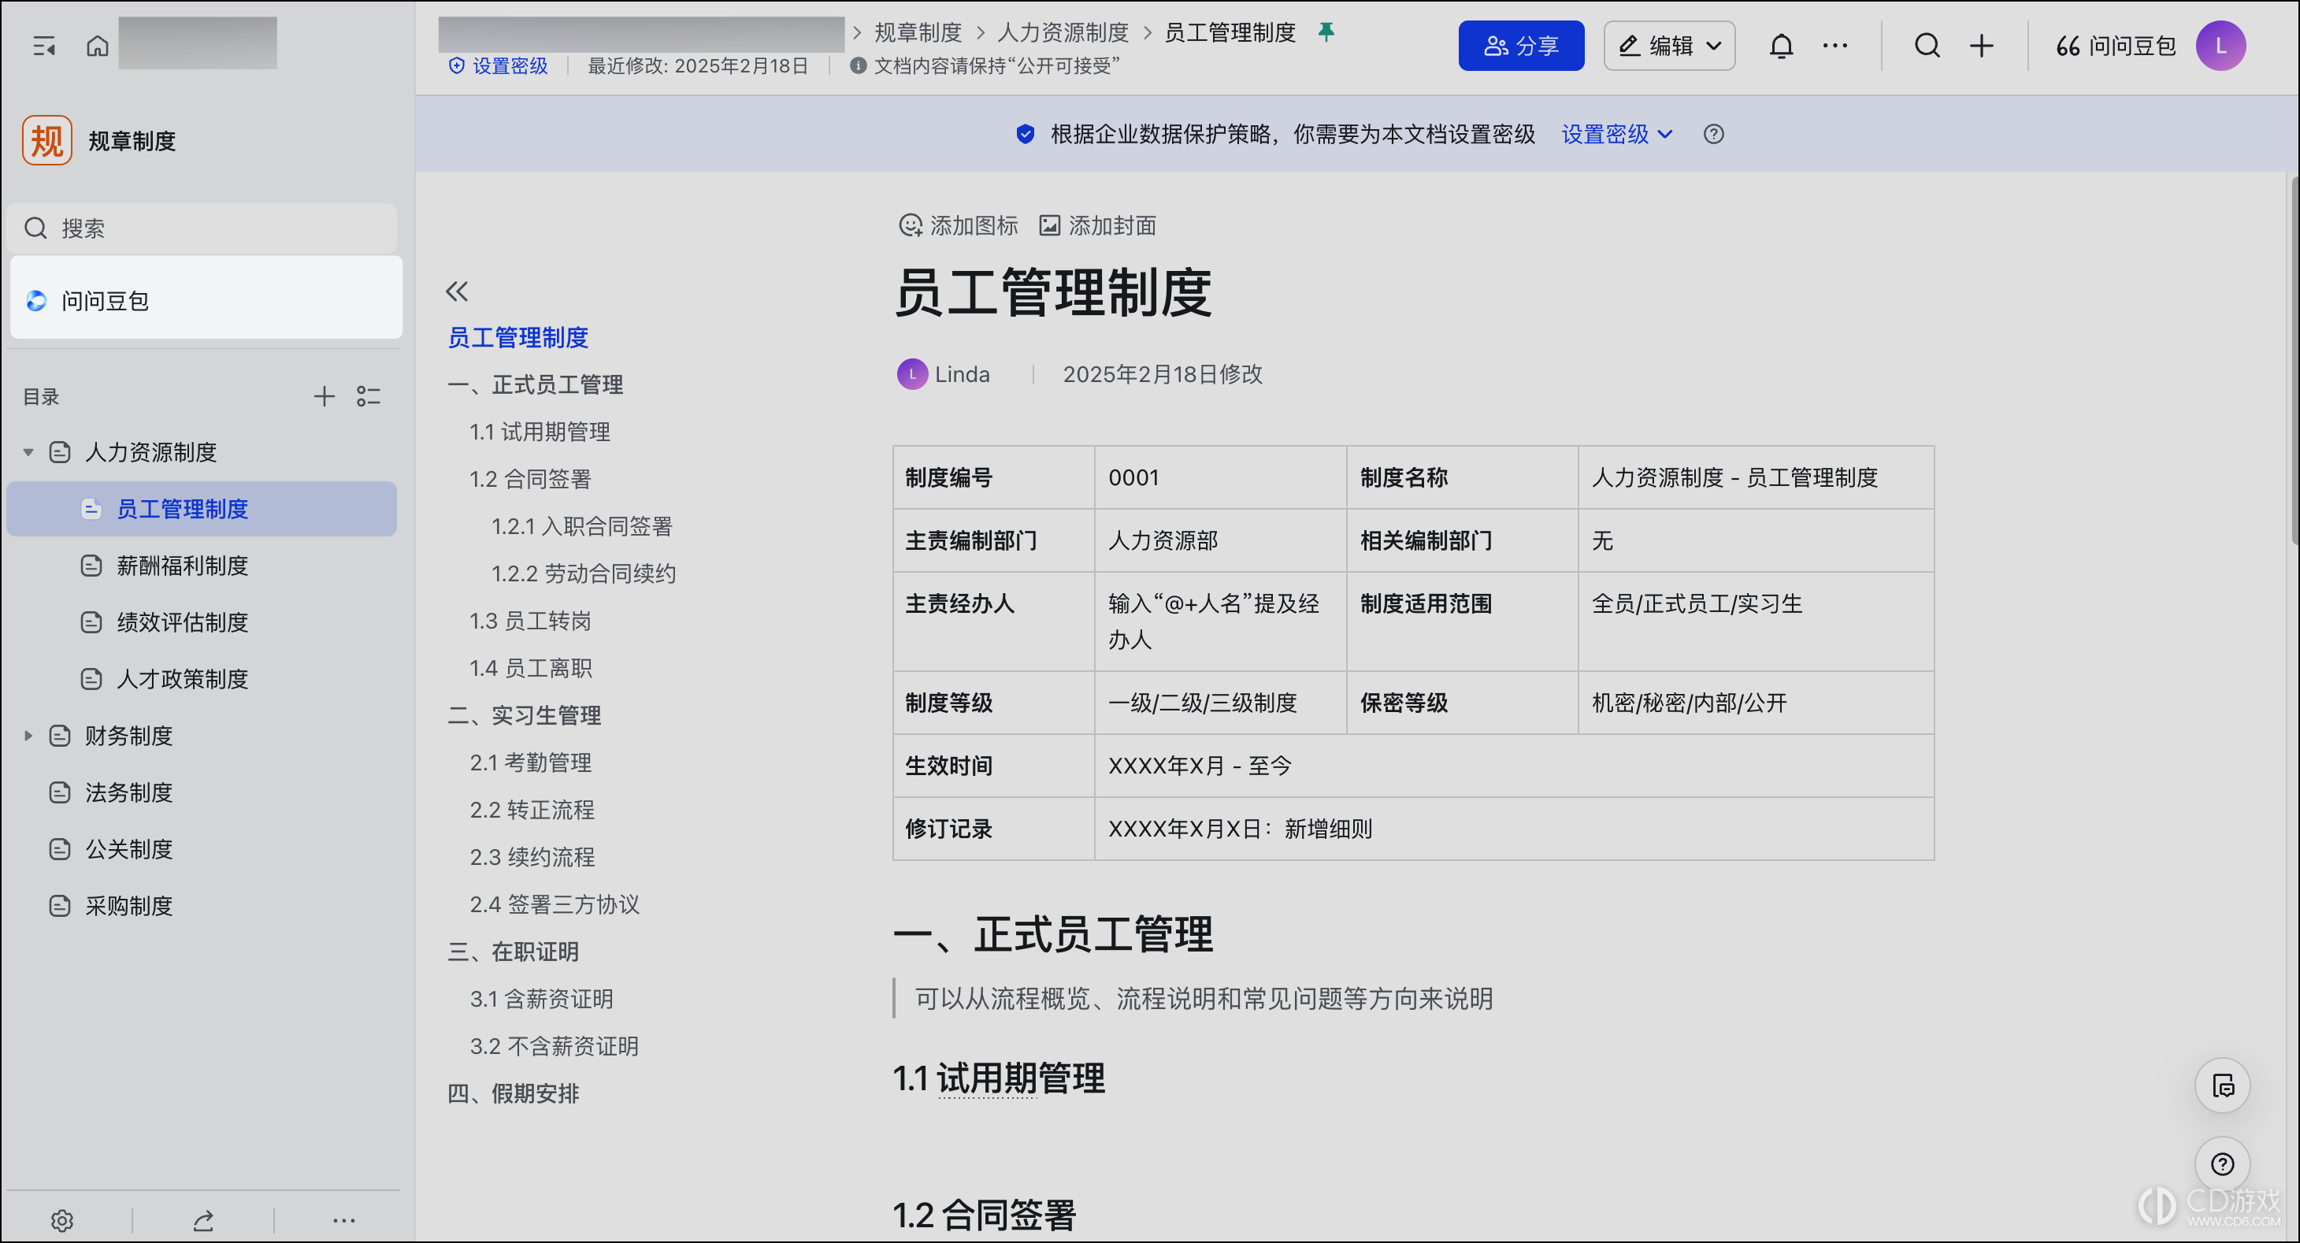This screenshot has width=2300, height=1243.
Task: Click the 分享 button
Action: (1520, 46)
